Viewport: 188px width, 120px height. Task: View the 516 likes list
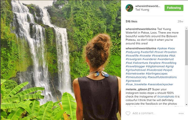pos(132,21)
